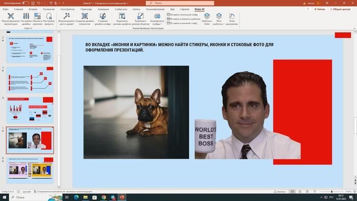This screenshot has height=201, width=357.
Task: Switch to Normal view in the status bar
Action: 292,192
